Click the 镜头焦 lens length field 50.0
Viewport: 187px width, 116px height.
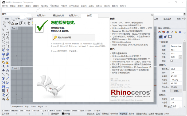pos(176,69)
